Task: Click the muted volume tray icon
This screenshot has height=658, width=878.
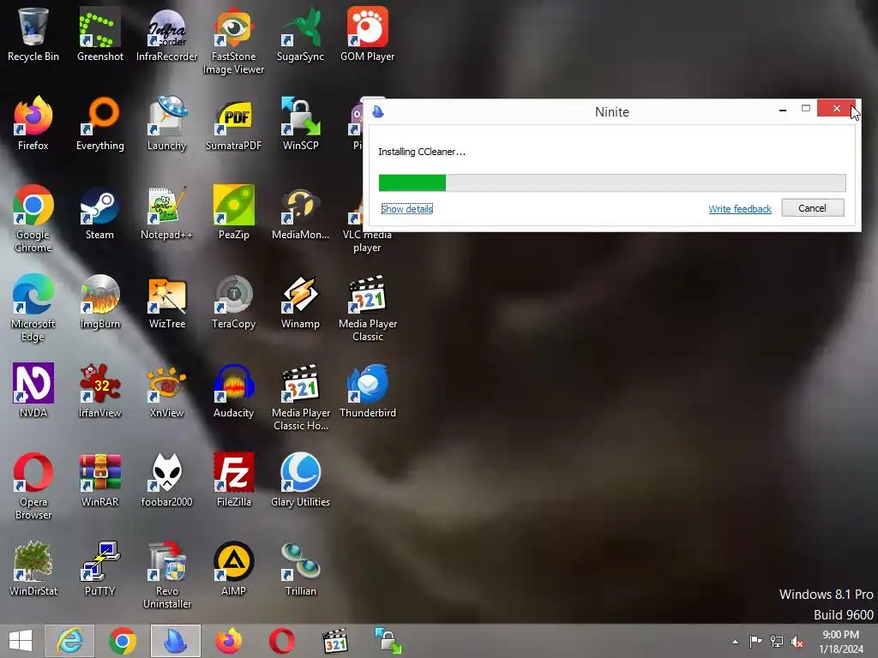Action: click(797, 642)
